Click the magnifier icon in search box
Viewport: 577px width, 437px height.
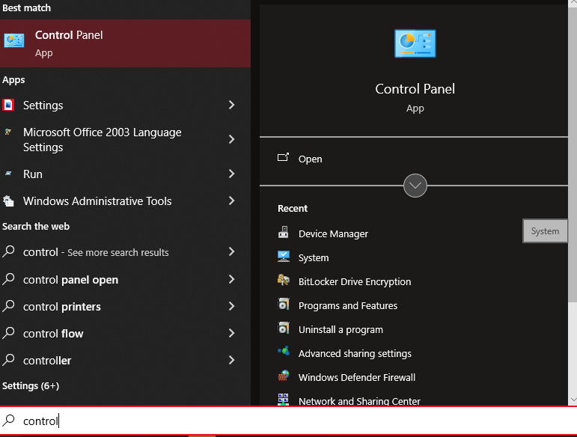pyautogui.click(x=8, y=421)
